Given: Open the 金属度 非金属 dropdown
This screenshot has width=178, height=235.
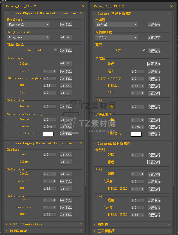Looking at the screenshot, I should pyautogui.click(x=117, y=25).
